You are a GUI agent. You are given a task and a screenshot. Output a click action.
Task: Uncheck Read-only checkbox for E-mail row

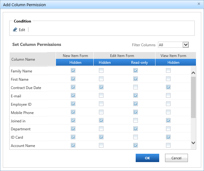coord(135,96)
